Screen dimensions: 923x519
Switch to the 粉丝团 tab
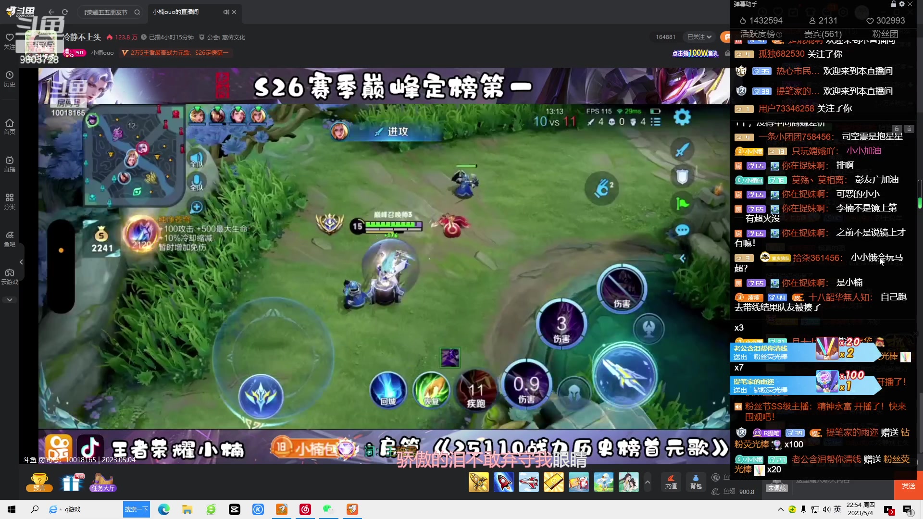point(885,34)
